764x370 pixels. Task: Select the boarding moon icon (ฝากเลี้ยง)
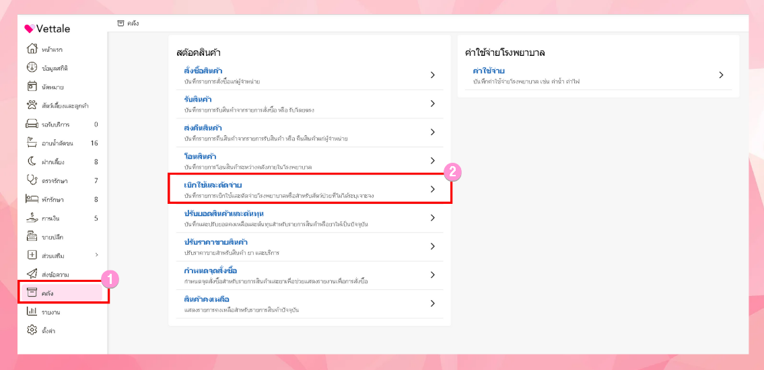[31, 161]
